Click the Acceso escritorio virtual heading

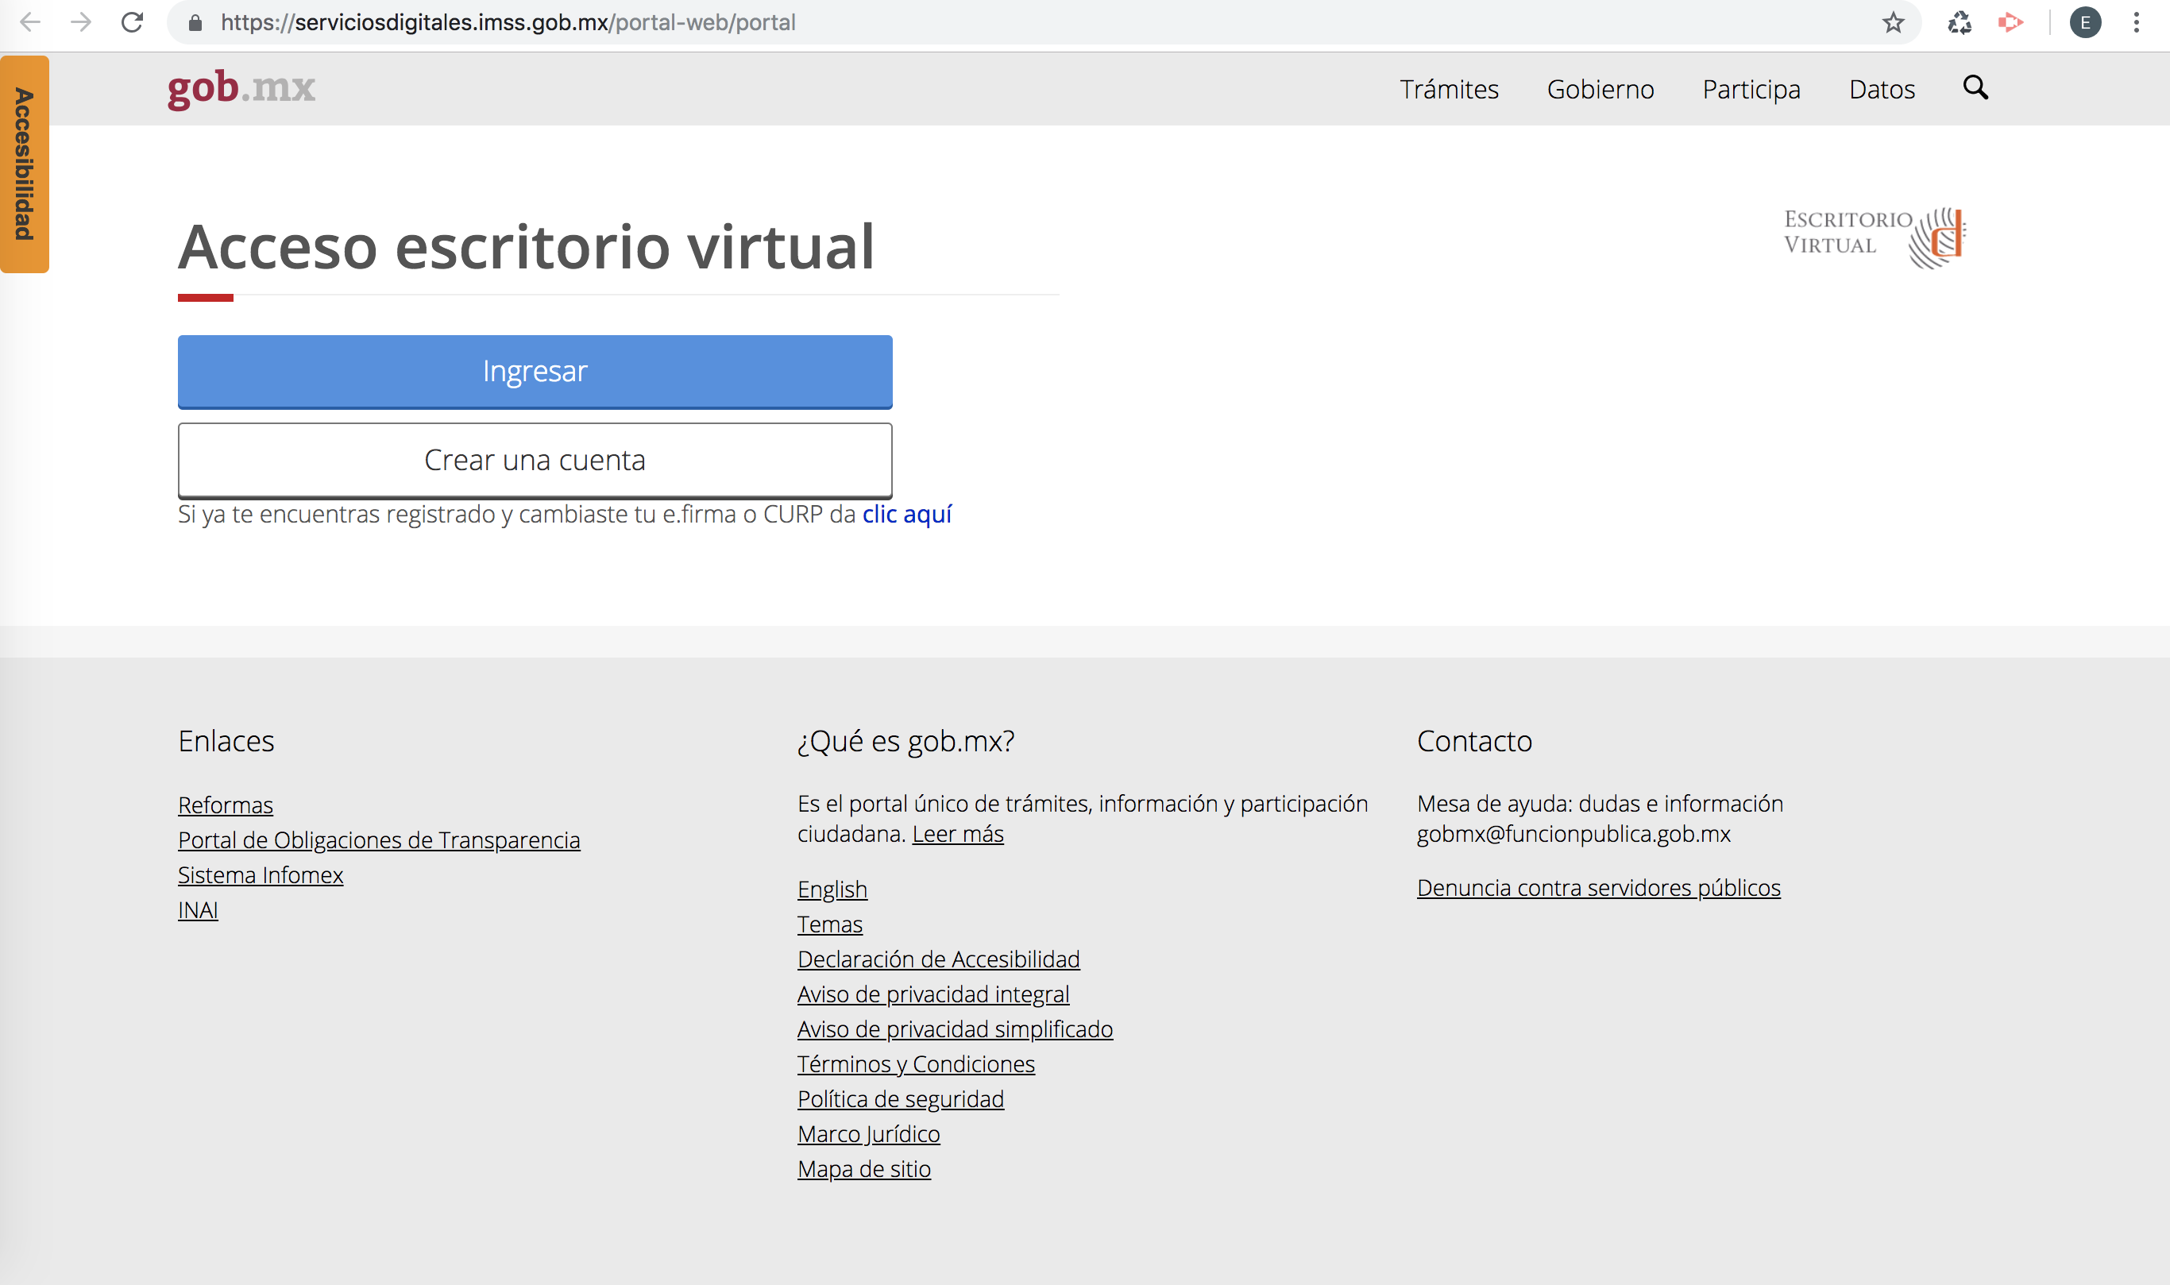[527, 247]
